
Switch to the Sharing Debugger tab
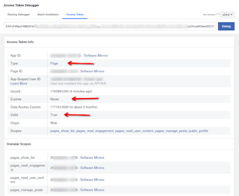19,14
